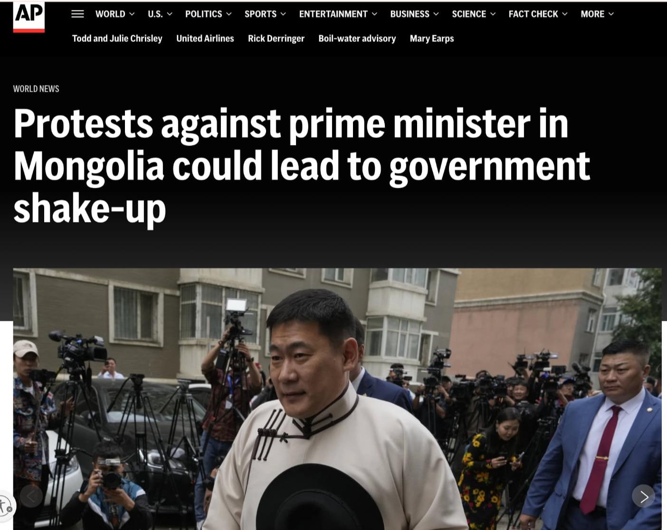Open the Sports menu
The image size is (667, 530).
pos(265,14)
